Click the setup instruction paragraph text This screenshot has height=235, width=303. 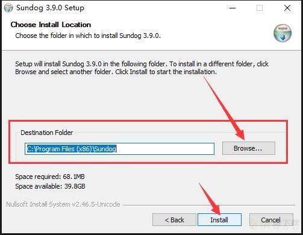click(142, 67)
